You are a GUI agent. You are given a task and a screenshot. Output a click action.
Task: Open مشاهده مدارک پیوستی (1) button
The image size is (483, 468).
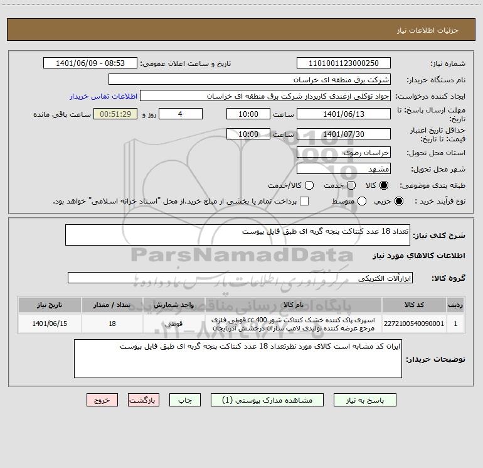point(267,400)
